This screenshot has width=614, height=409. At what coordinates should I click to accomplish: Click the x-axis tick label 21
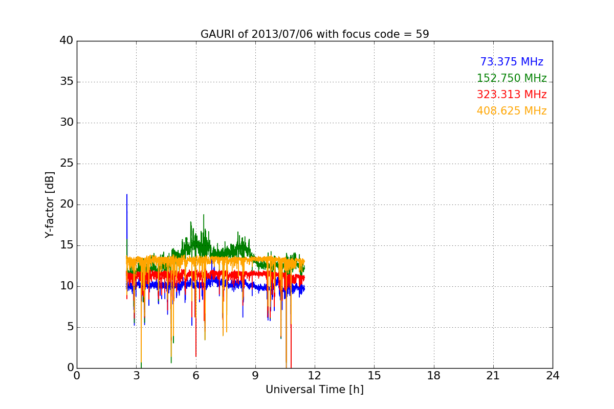click(x=493, y=376)
